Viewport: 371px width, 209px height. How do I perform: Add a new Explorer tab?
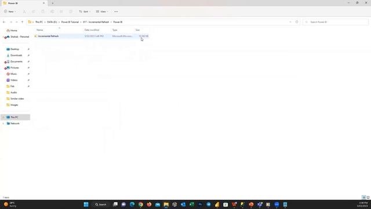[53, 3]
